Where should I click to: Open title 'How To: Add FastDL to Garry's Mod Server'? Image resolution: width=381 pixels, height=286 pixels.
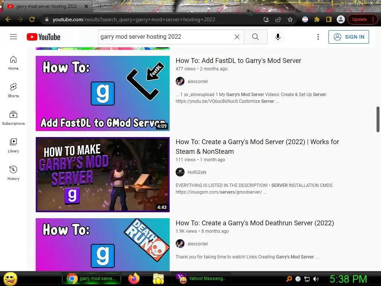point(238,61)
